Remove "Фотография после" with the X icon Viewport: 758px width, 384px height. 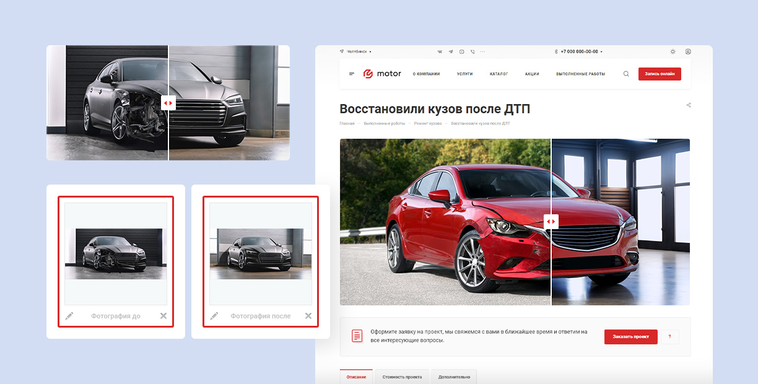tap(308, 316)
